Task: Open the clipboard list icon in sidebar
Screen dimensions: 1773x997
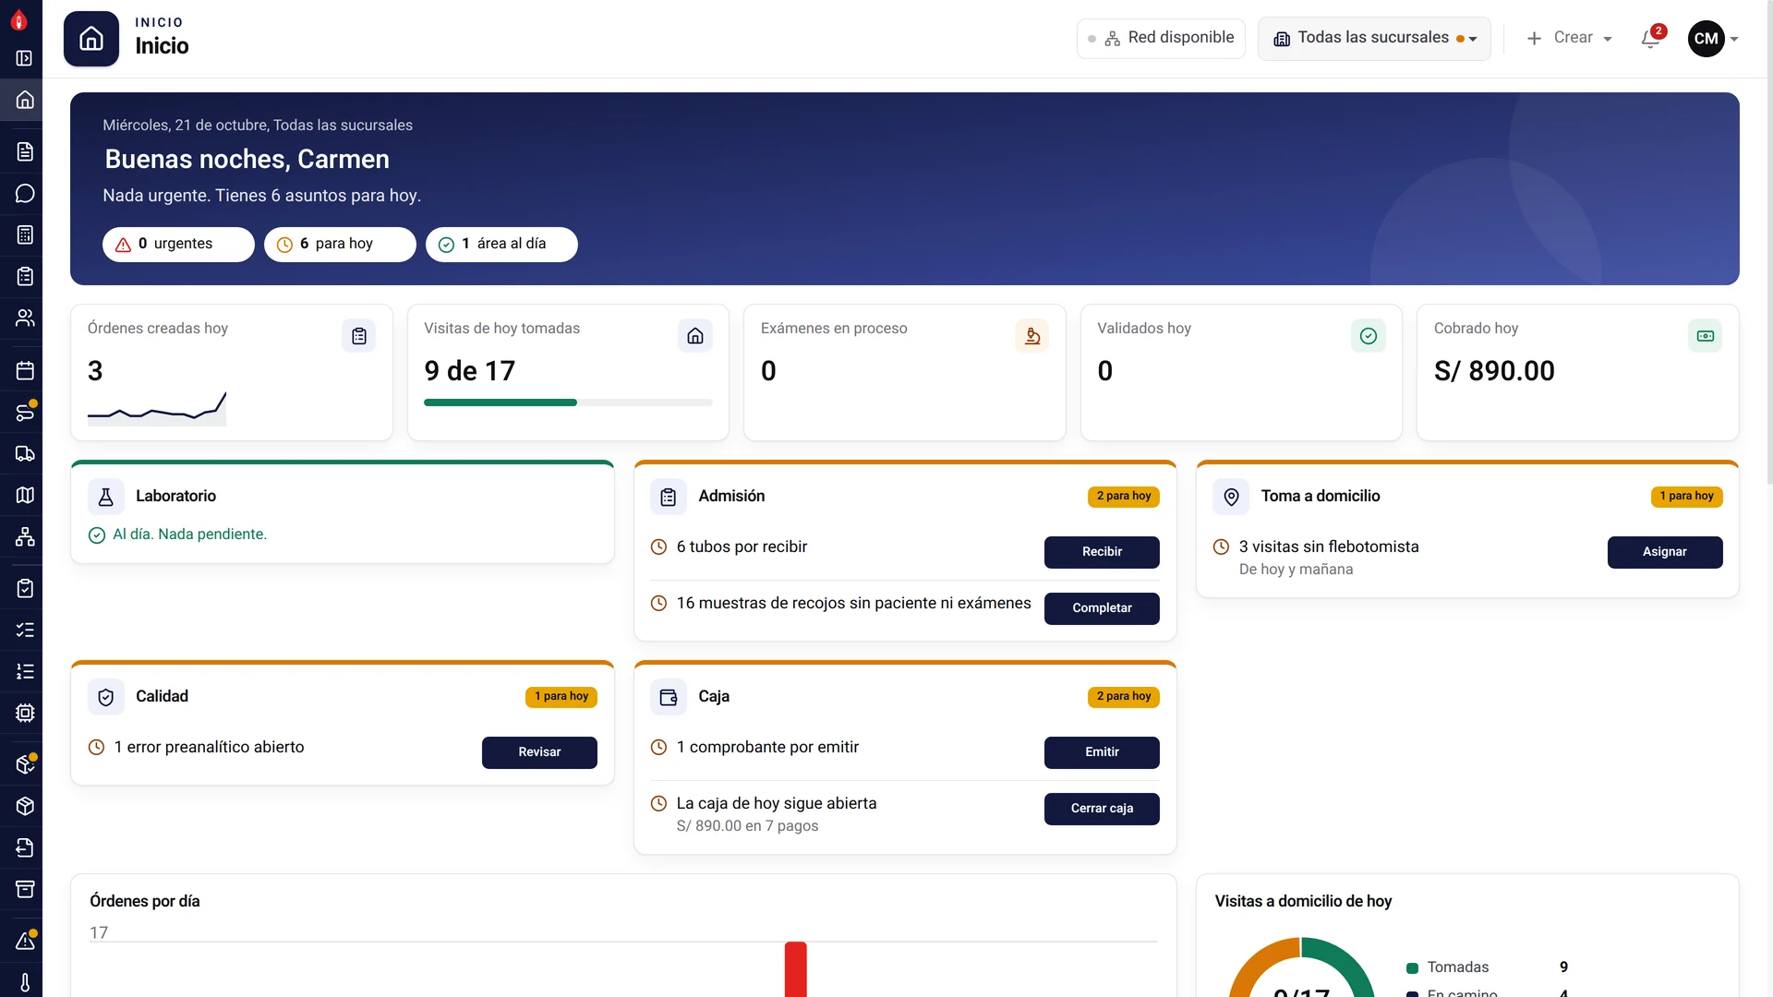Action: (25, 276)
